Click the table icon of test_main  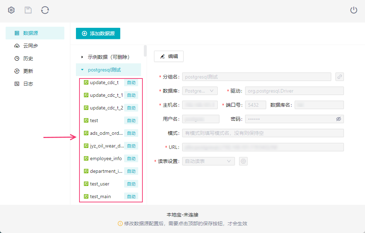coord(86,196)
